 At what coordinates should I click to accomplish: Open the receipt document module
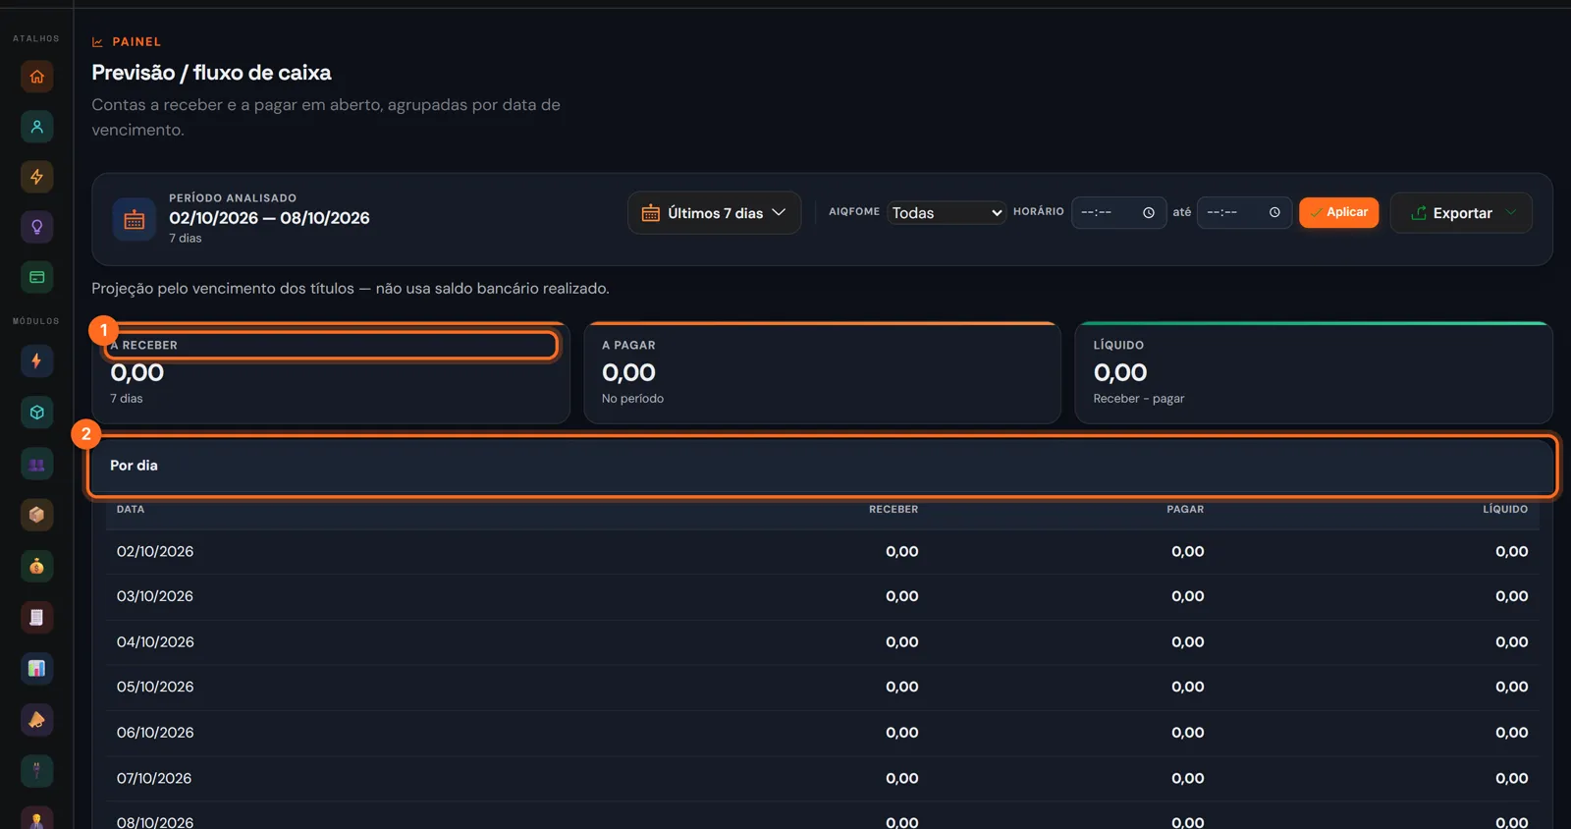(x=37, y=617)
